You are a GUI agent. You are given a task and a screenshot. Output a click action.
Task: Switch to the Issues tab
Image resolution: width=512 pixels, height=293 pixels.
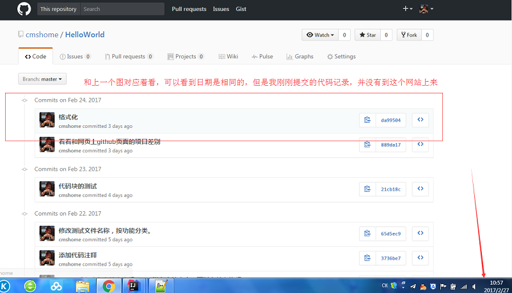(75, 56)
